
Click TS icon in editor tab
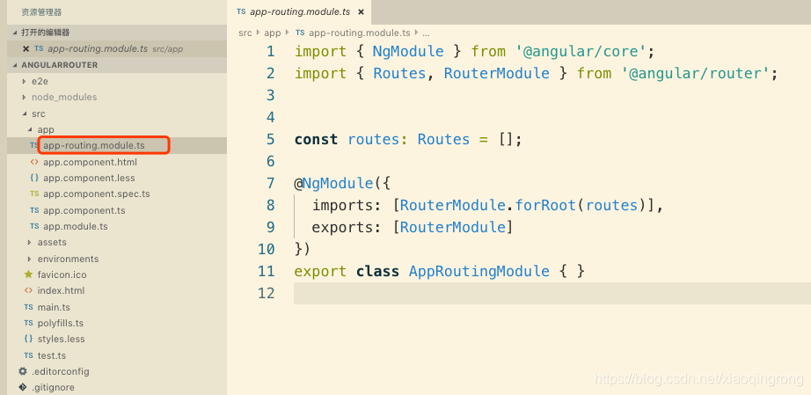(x=241, y=11)
